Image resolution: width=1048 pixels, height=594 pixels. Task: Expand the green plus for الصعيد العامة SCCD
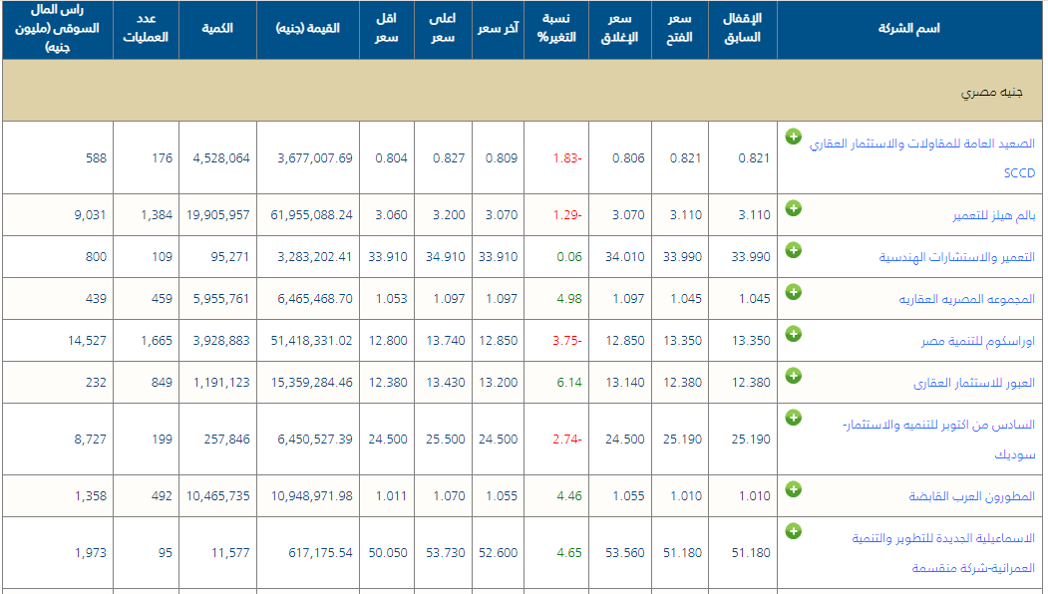[793, 137]
